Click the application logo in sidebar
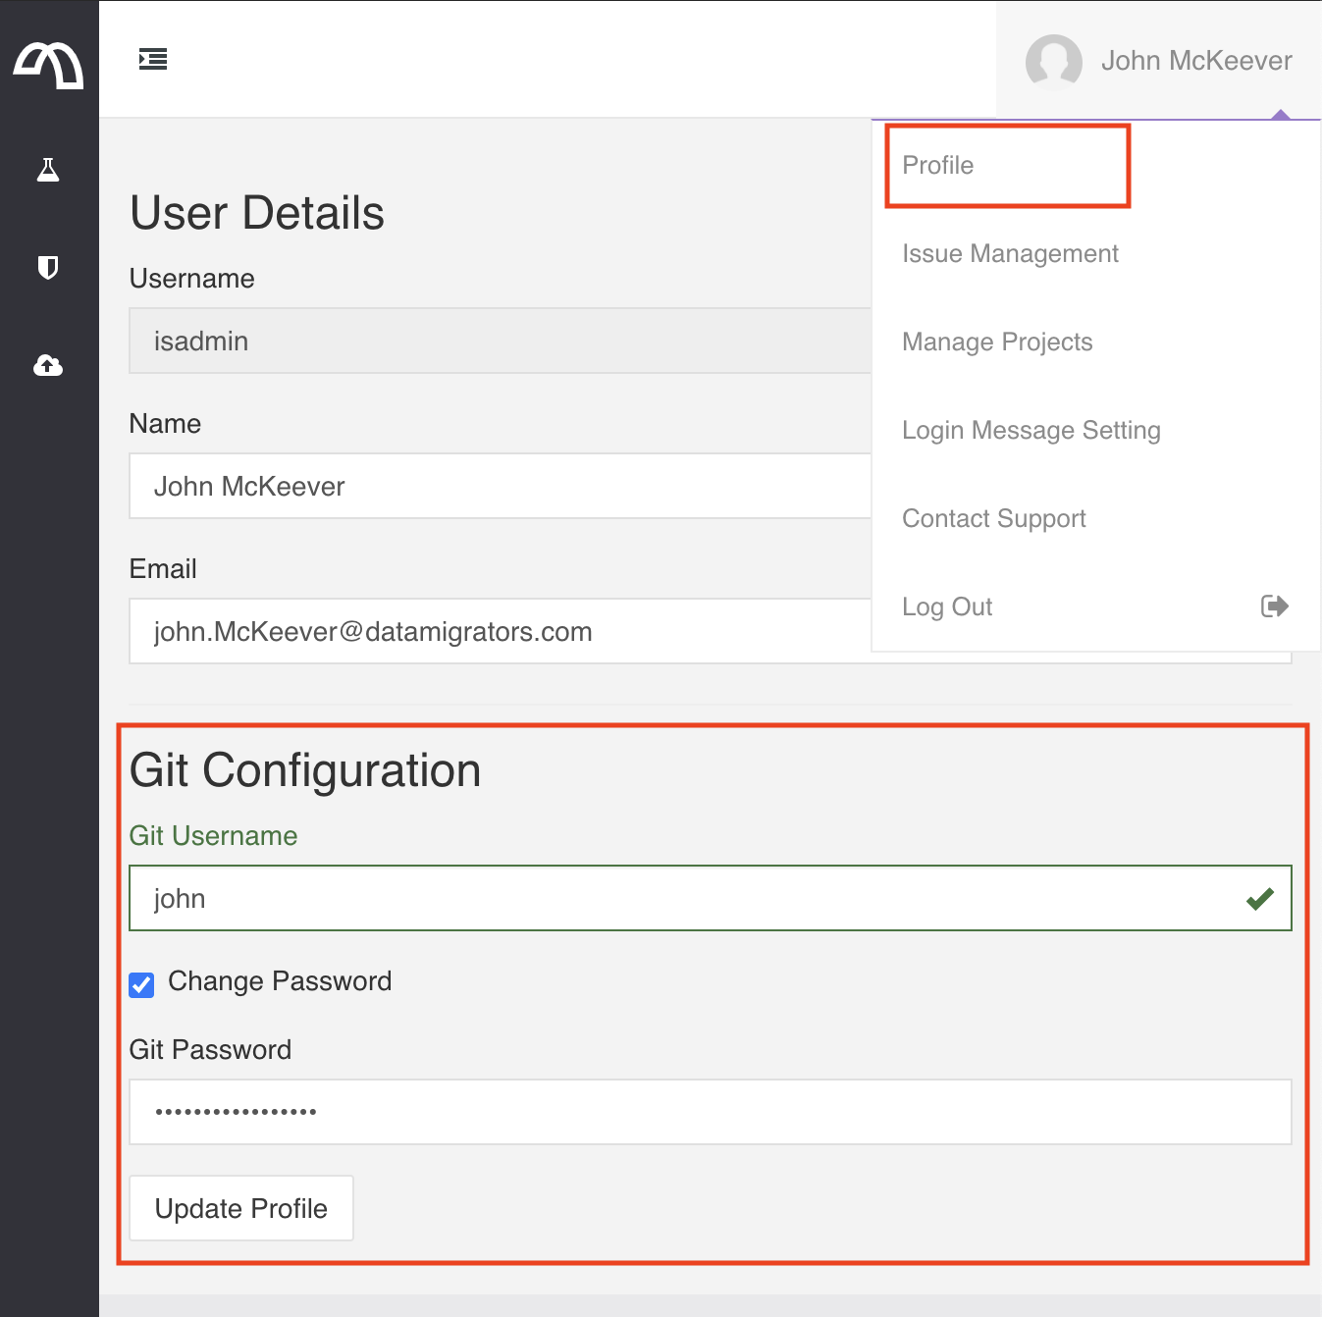This screenshot has height=1317, width=1322. click(x=48, y=65)
